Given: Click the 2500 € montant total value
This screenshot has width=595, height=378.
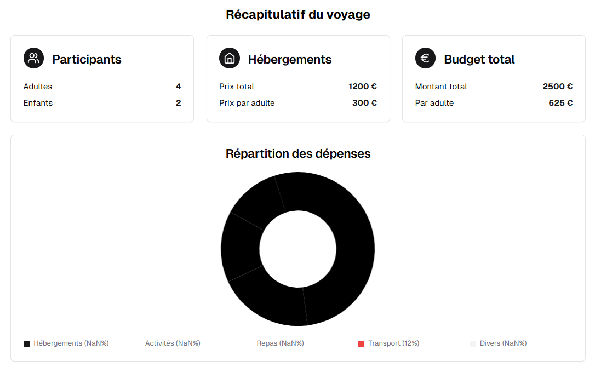Looking at the screenshot, I should (x=557, y=86).
